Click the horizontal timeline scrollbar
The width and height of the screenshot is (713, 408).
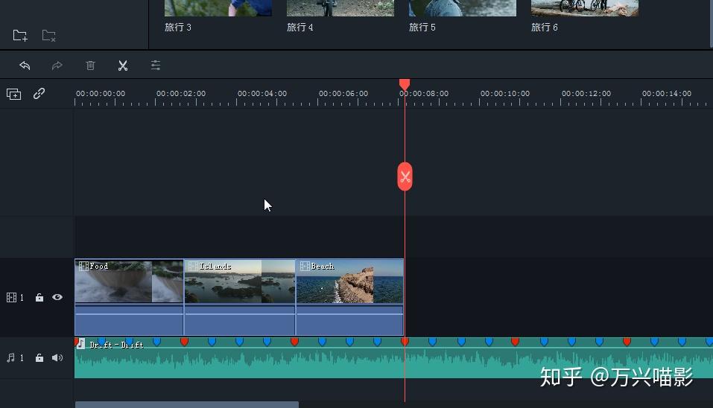187,404
